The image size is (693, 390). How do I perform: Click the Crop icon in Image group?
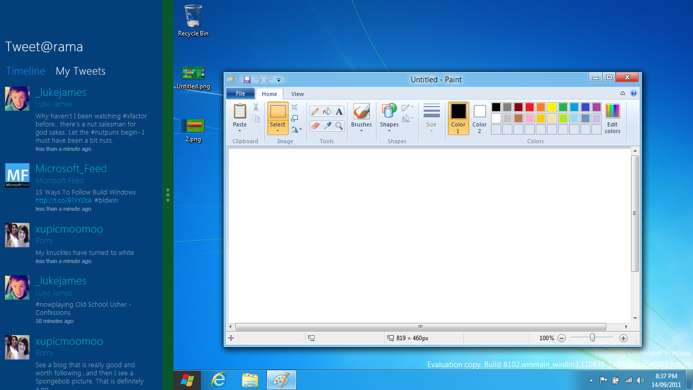pos(295,107)
